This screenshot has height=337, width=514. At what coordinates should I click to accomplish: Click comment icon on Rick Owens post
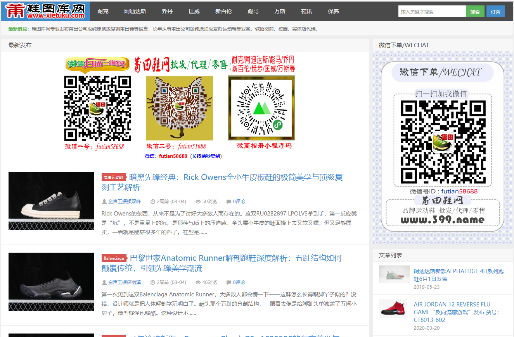pyautogui.click(x=228, y=202)
